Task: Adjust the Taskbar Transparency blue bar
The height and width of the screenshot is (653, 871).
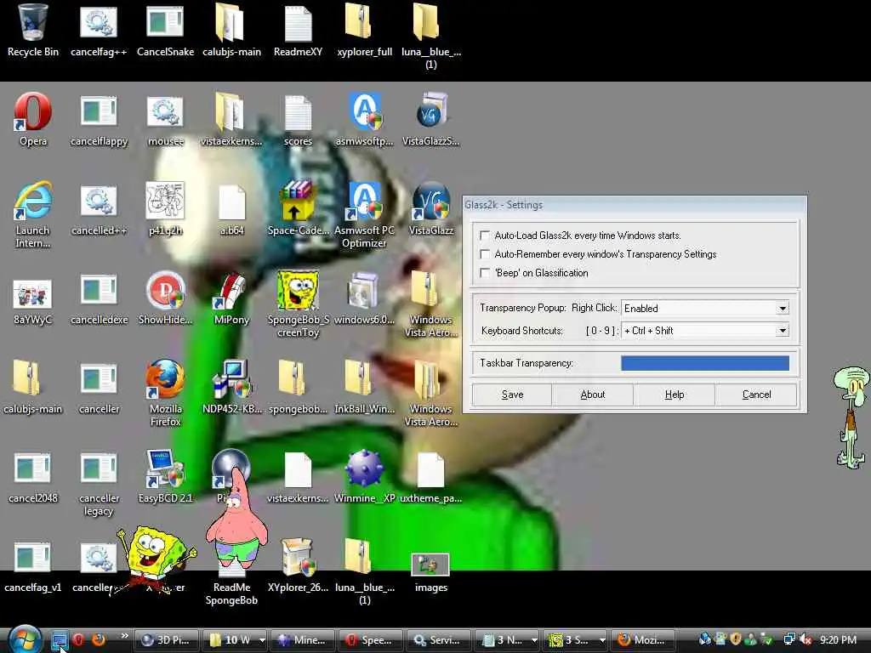Action: point(705,363)
